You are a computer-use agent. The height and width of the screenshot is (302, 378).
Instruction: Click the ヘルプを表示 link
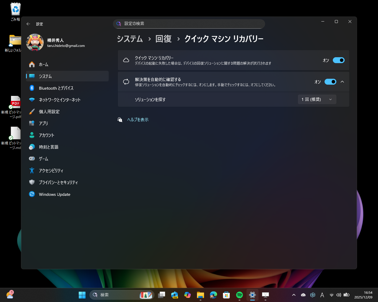pos(138,119)
